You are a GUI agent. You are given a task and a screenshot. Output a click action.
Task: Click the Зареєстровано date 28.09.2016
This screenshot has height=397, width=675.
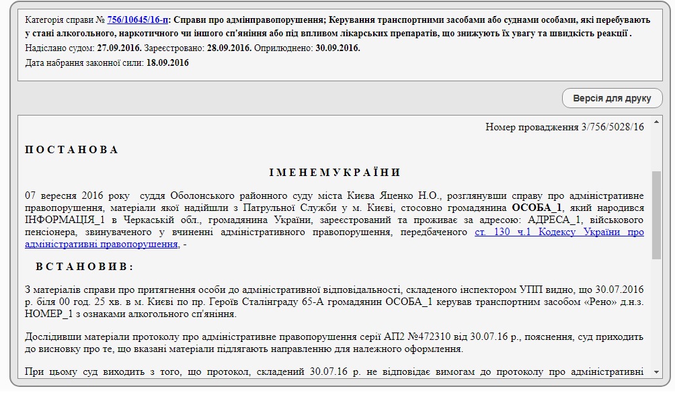coord(229,48)
